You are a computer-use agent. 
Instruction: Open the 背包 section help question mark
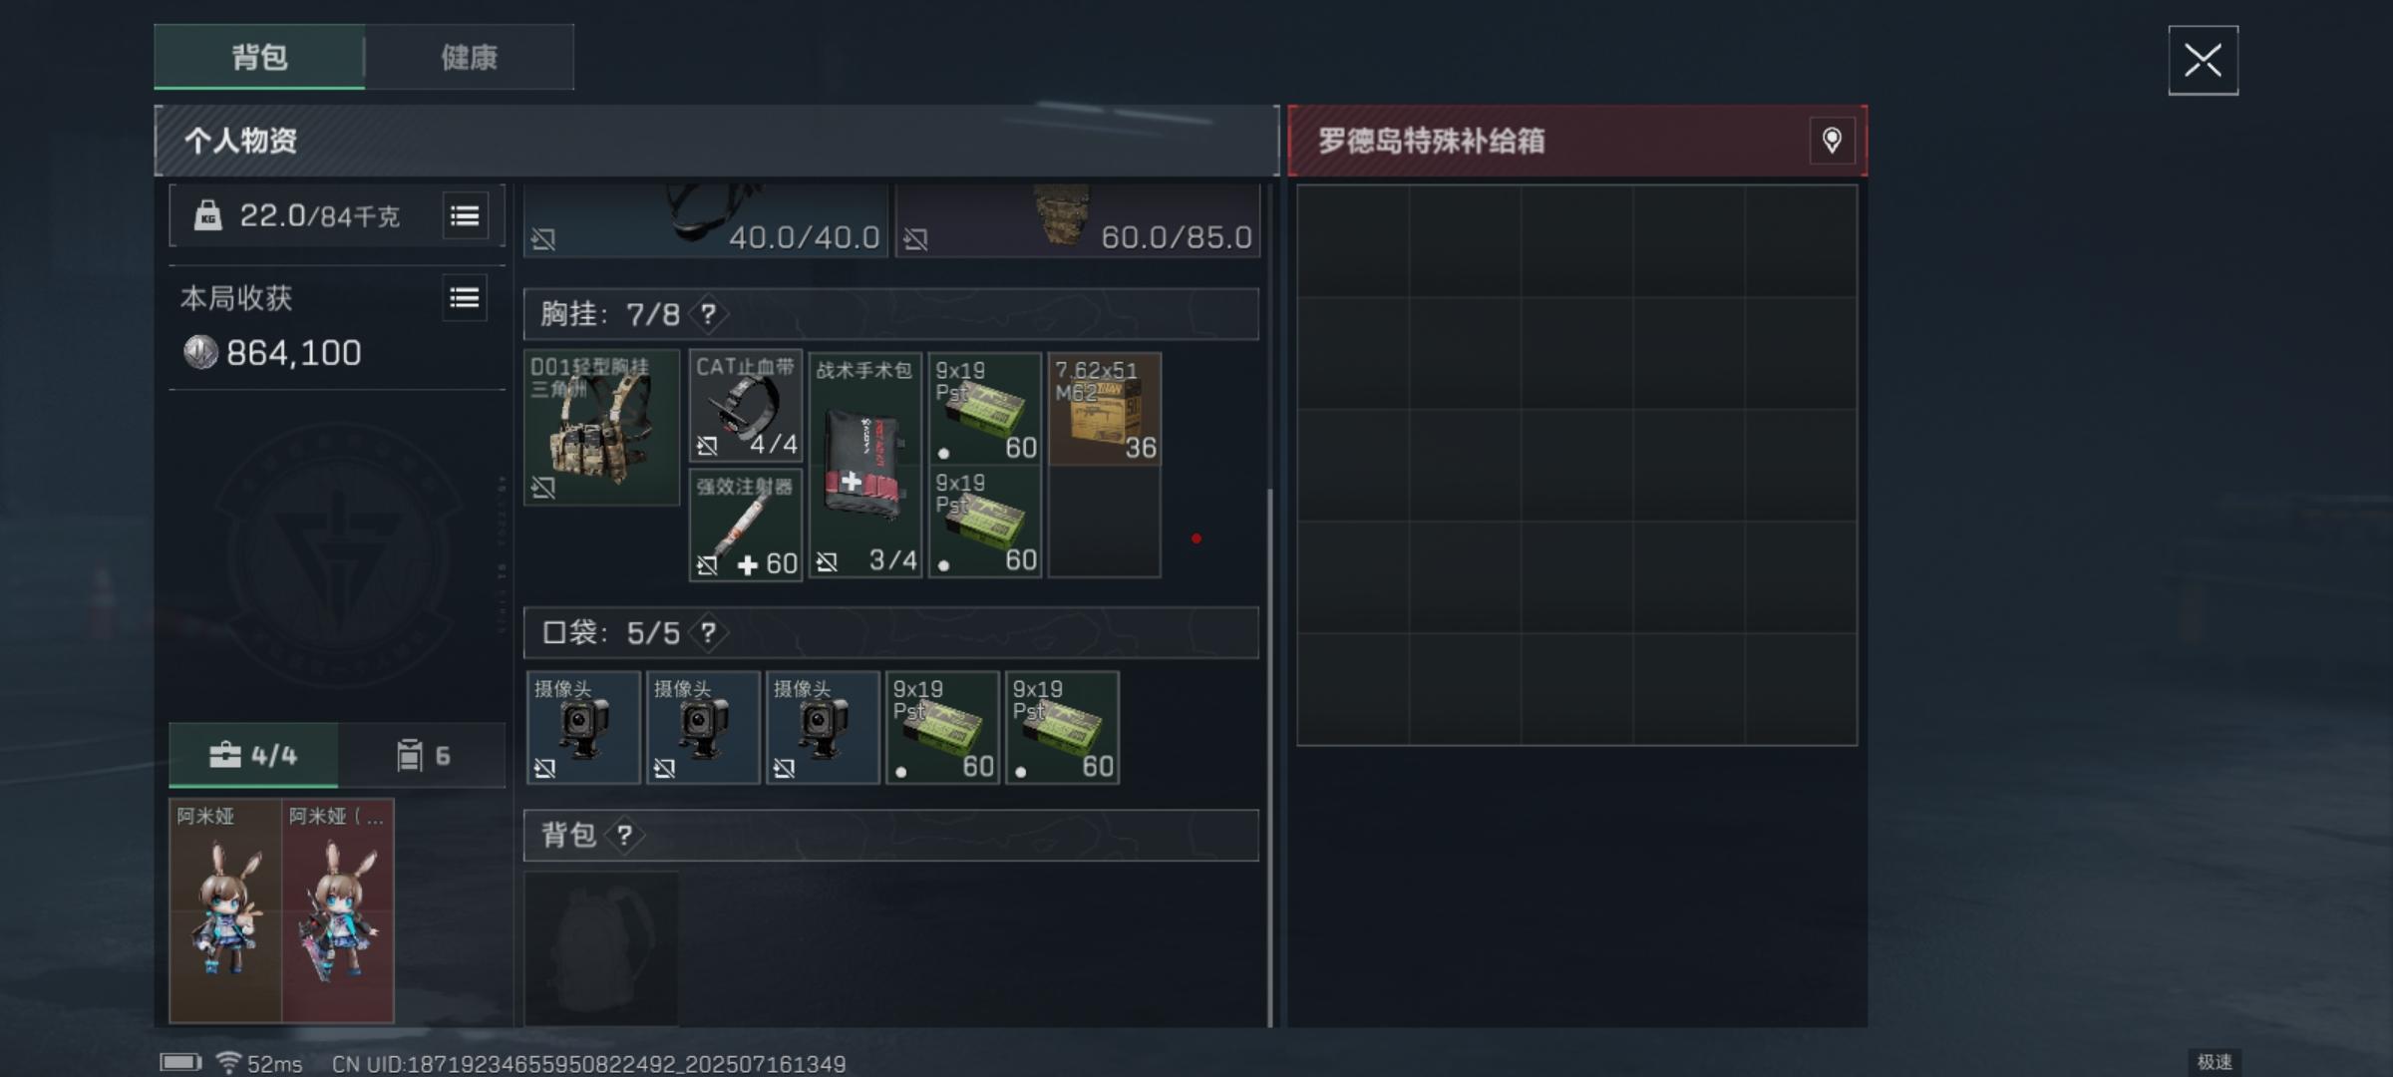(x=624, y=835)
